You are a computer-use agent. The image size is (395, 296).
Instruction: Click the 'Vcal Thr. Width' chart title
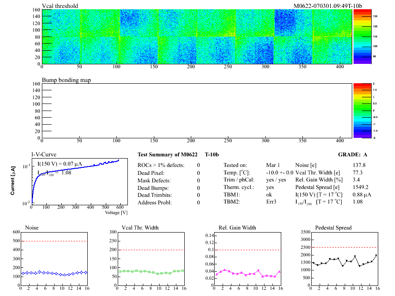140,228
